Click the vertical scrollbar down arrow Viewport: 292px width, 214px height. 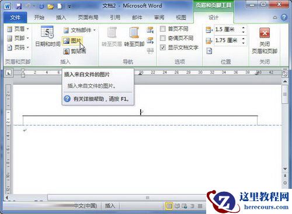point(285,169)
